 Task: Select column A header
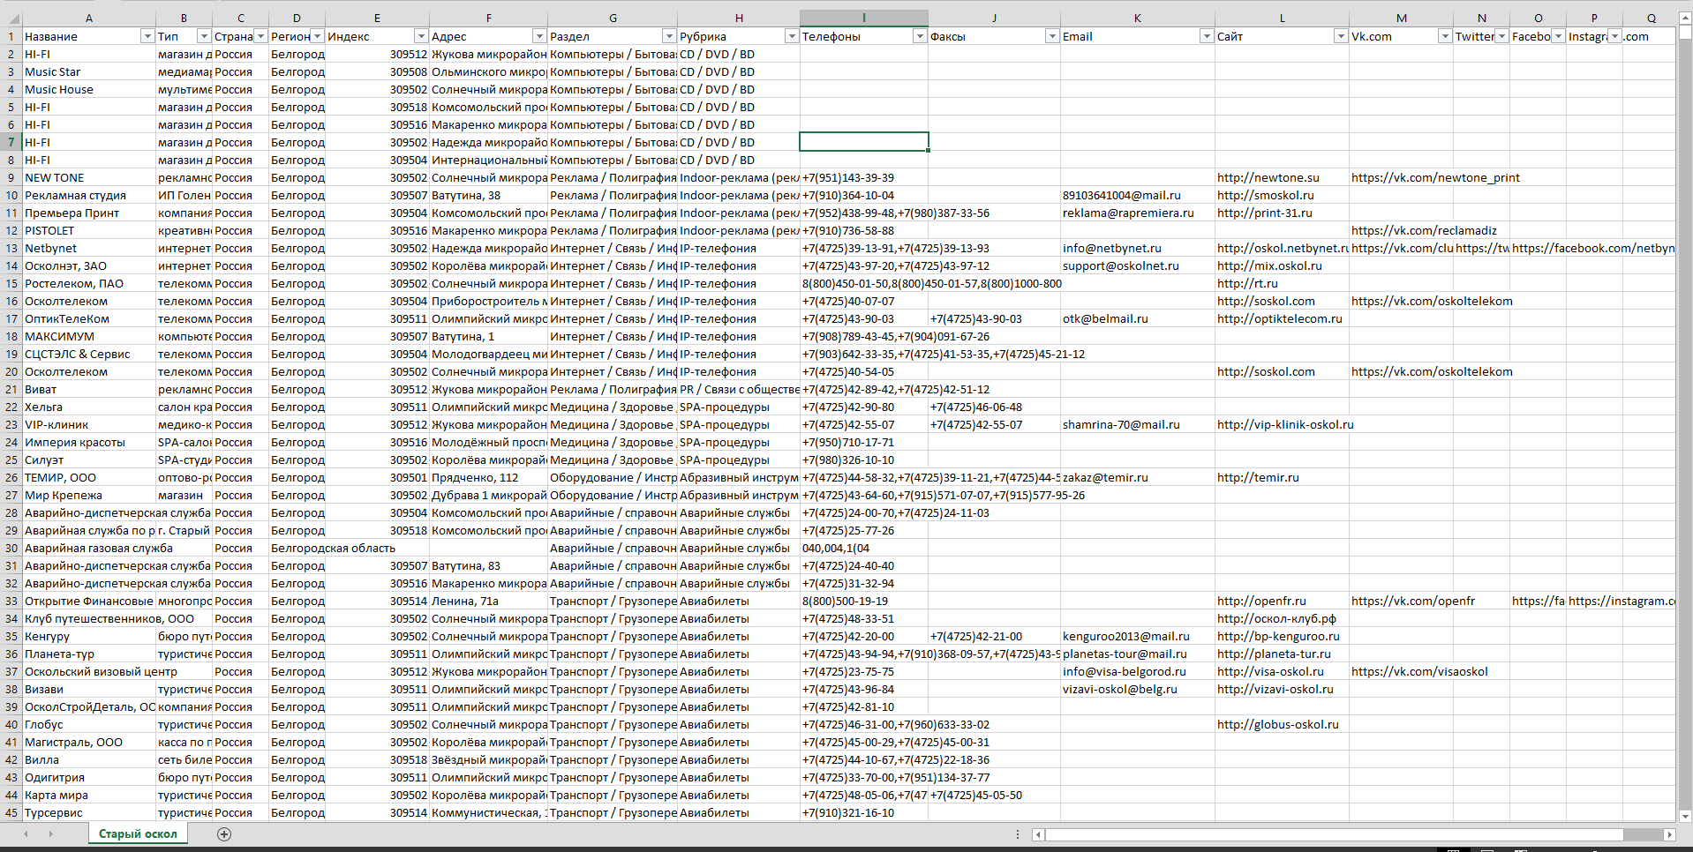click(x=88, y=19)
